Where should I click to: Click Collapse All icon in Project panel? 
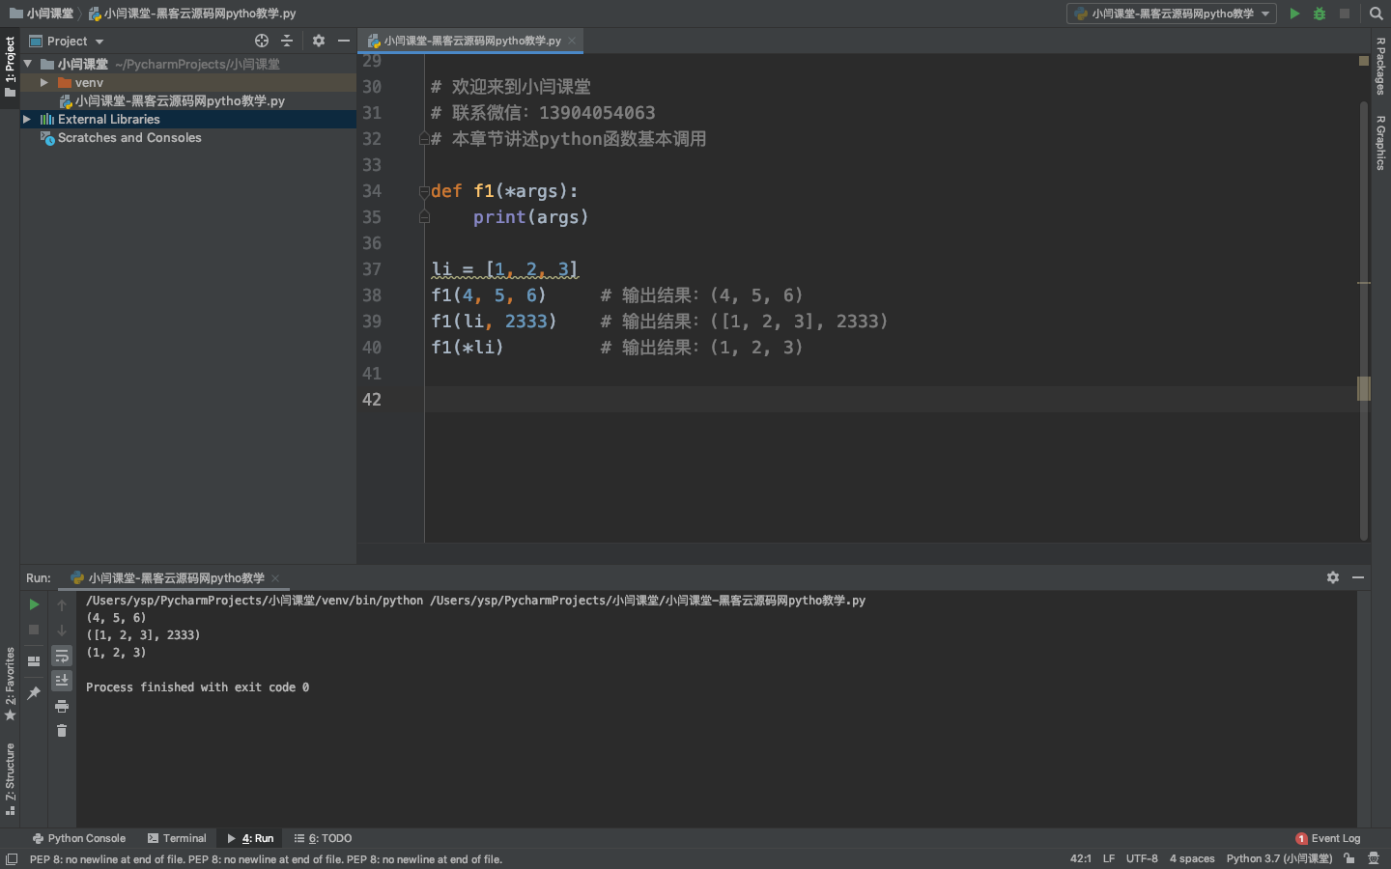pos(287,41)
